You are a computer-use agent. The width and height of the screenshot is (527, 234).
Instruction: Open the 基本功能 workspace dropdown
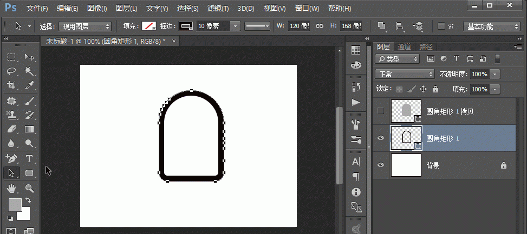click(492, 26)
